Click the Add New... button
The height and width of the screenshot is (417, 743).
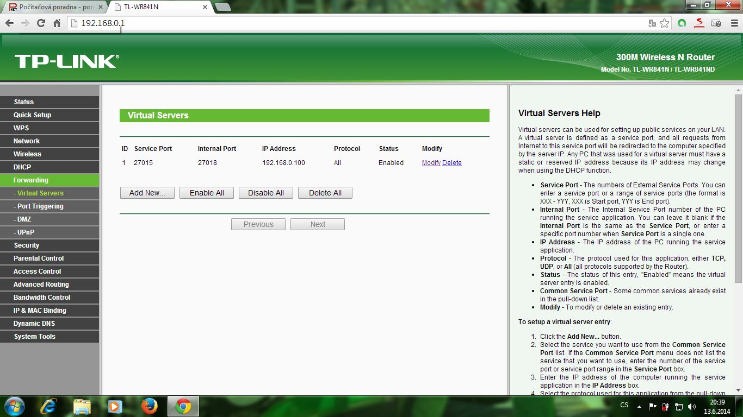147,193
